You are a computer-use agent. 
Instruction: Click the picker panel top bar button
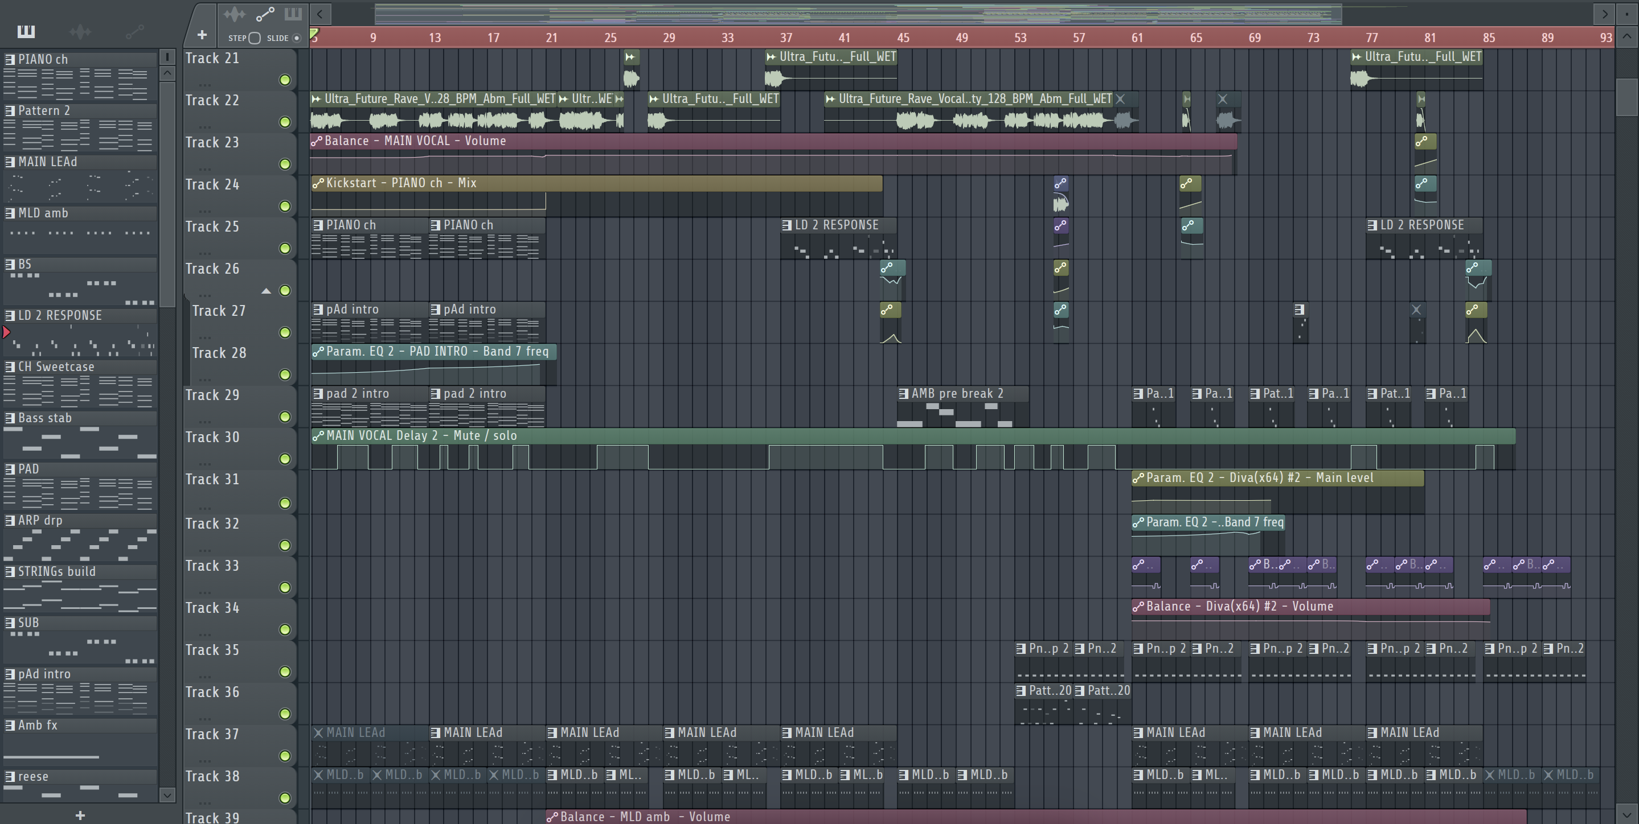167,57
